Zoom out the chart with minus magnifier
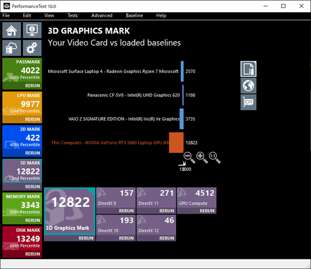311x269 pixels. coord(189,158)
